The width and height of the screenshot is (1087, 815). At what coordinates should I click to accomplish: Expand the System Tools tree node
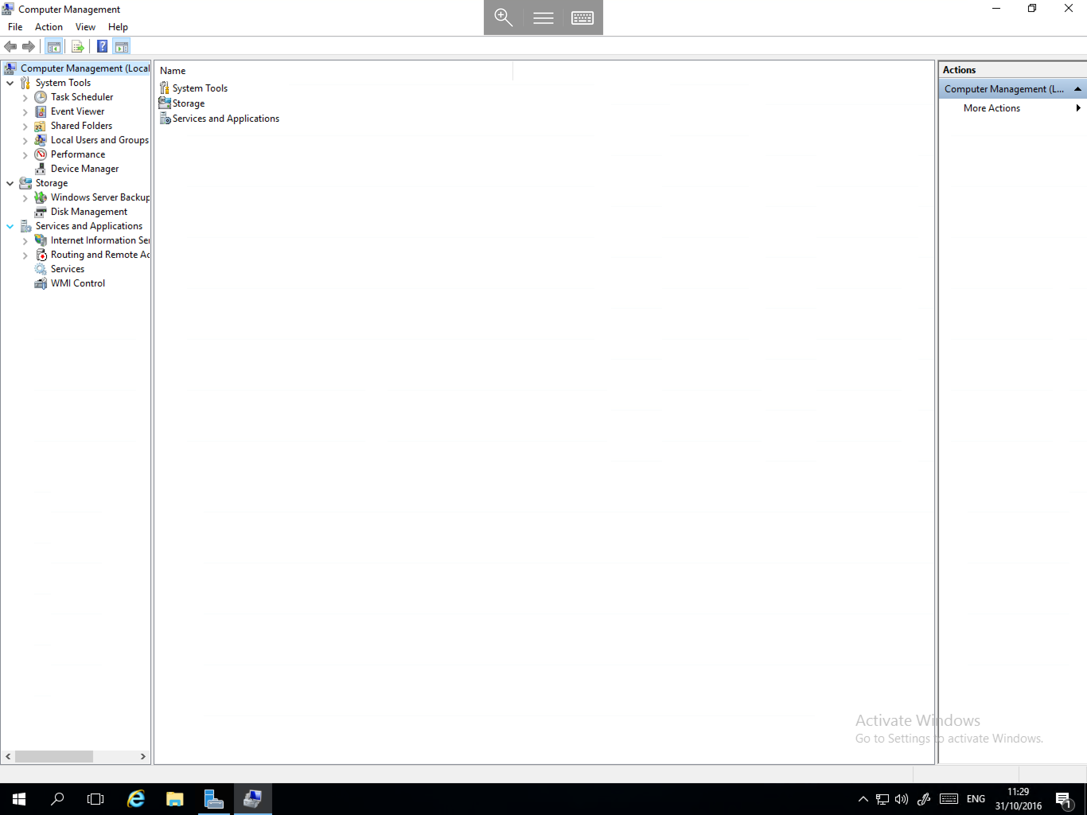[10, 82]
